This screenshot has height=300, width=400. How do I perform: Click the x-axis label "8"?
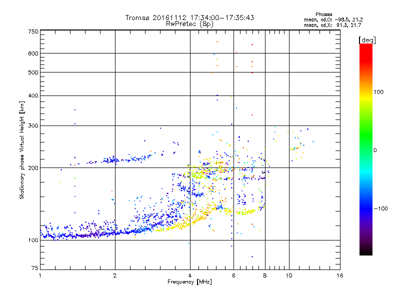(265, 275)
